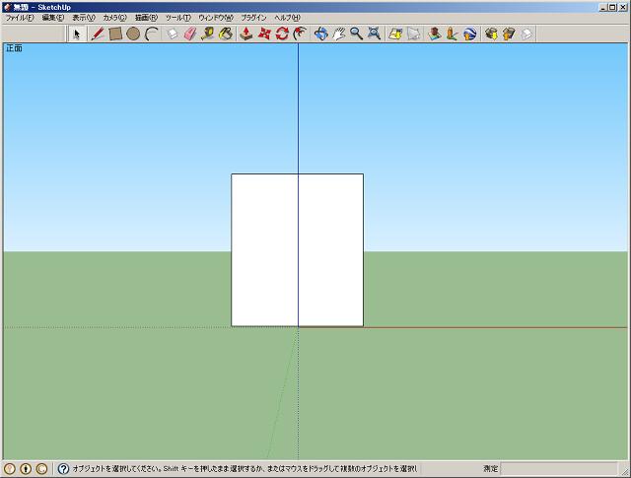631x478 pixels.
Task: Select the Paint Bucket tool
Action: click(x=225, y=34)
